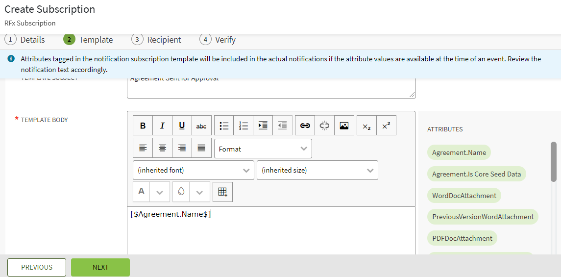This screenshot has width=561, height=277.
Task: Justify the text alignment
Action: click(201, 148)
